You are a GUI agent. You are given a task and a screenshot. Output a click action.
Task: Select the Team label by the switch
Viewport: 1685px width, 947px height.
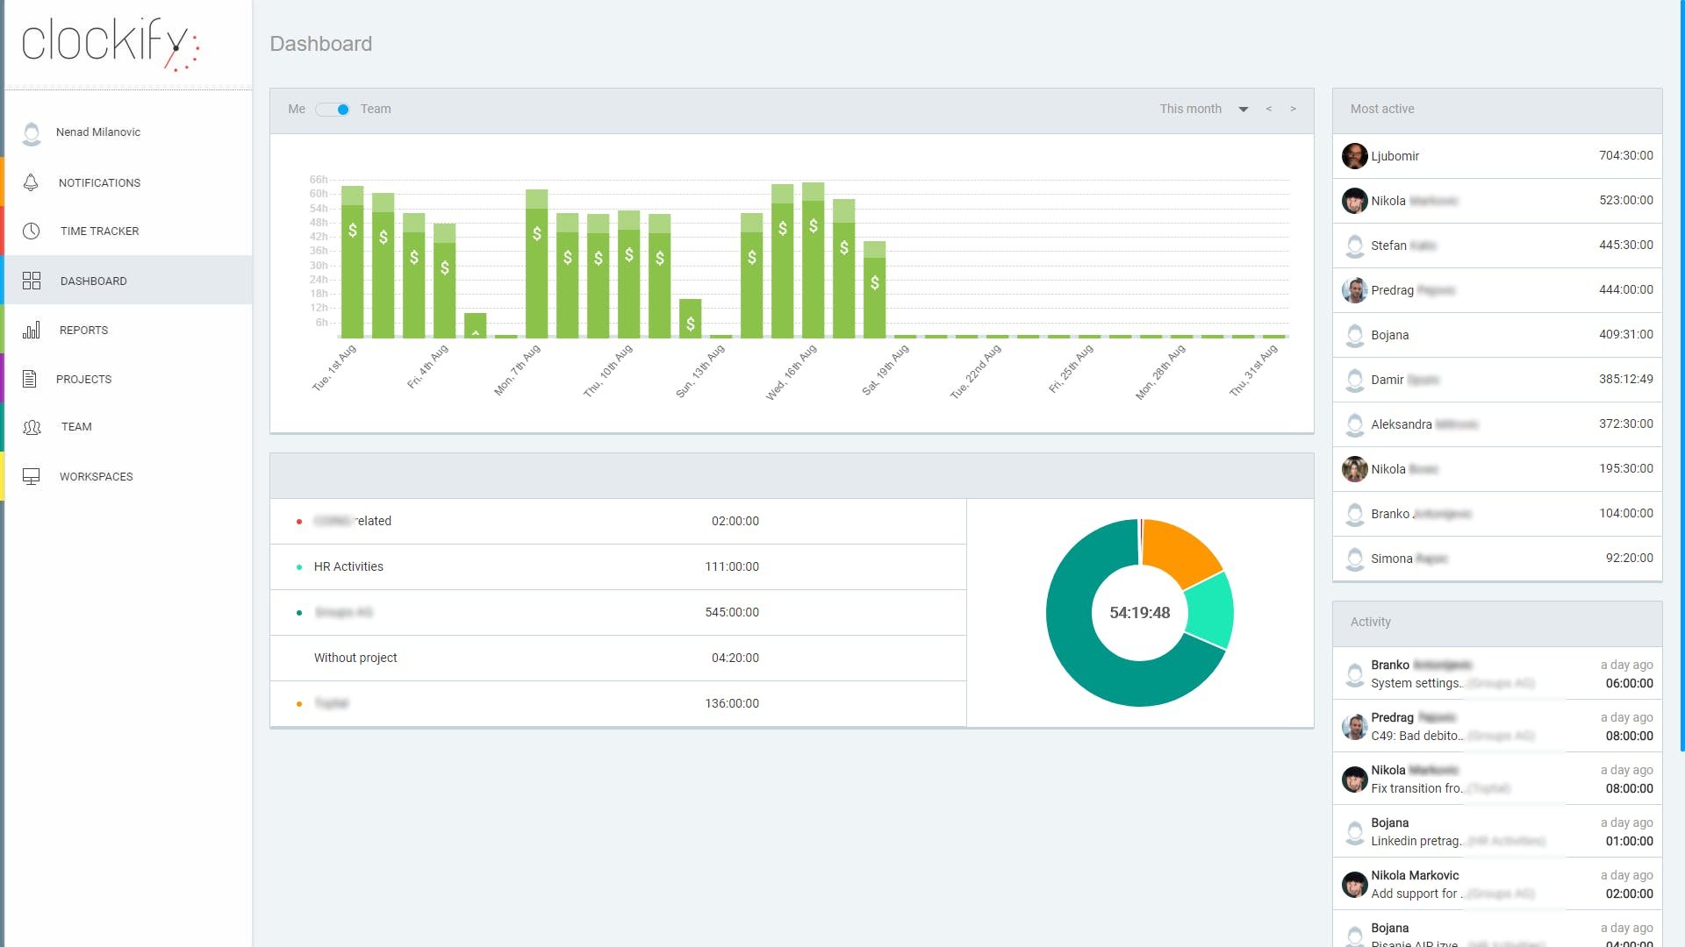pos(376,109)
